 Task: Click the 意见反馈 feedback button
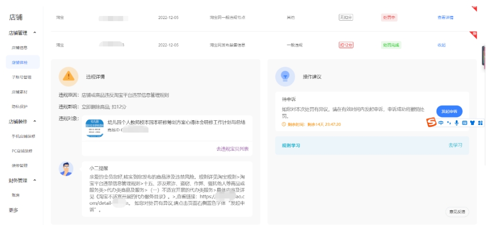click(x=457, y=212)
